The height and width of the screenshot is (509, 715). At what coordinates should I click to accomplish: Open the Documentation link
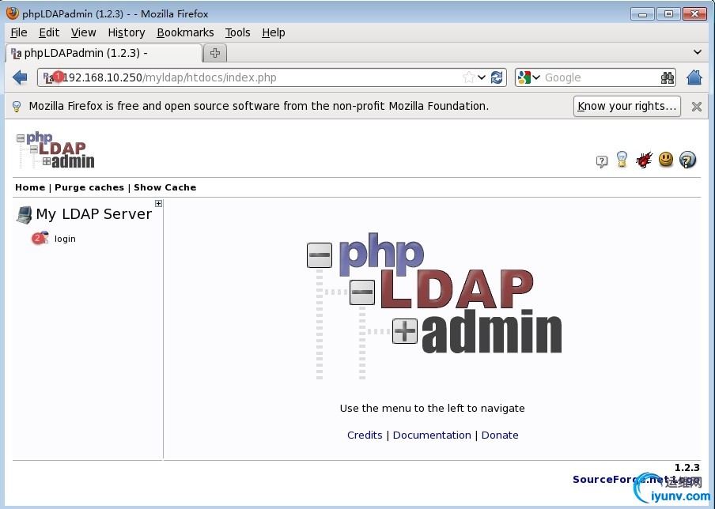coord(432,435)
